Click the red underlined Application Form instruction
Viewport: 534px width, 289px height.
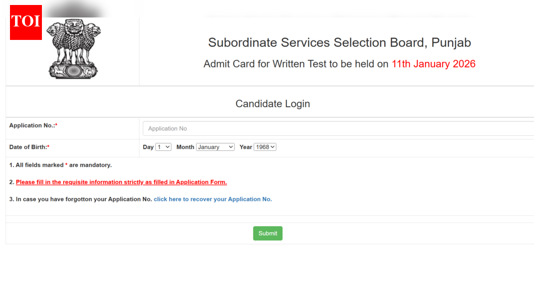click(x=121, y=182)
